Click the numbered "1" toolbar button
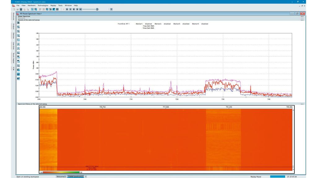The width and height of the screenshot is (317, 178). pyautogui.click(x=111, y=9)
